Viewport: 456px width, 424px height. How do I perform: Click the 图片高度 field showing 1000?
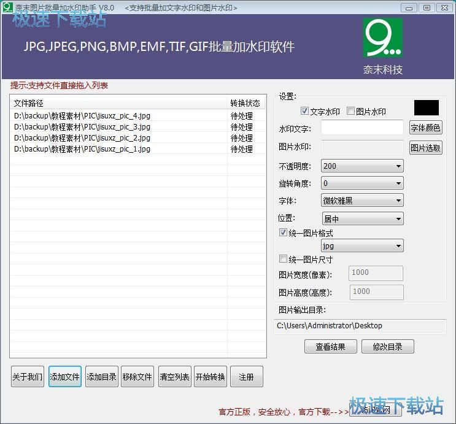[377, 292]
